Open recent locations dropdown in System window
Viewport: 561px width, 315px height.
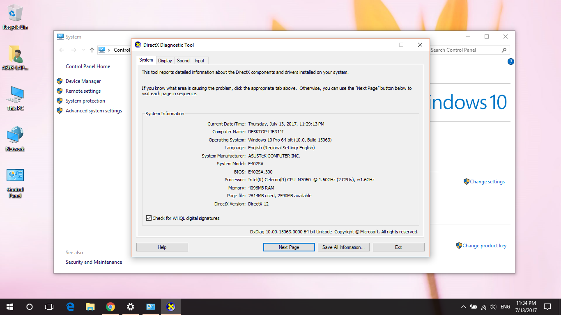(x=83, y=50)
